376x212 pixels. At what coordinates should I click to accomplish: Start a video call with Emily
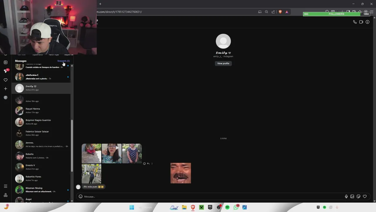pyautogui.click(x=361, y=22)
